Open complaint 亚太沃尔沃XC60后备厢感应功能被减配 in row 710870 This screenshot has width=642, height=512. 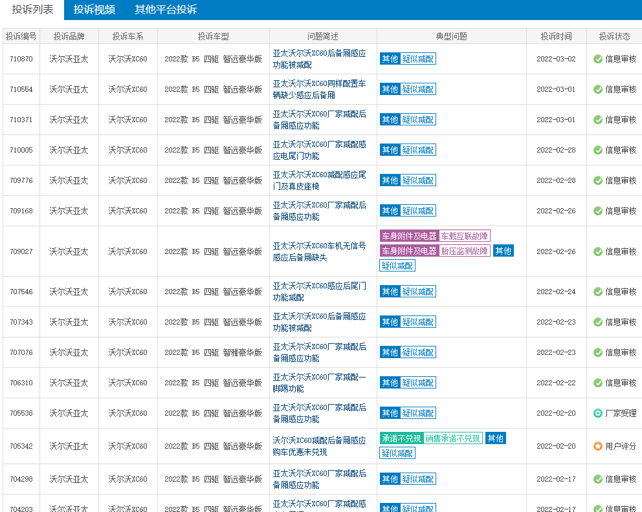pos(319,59)
